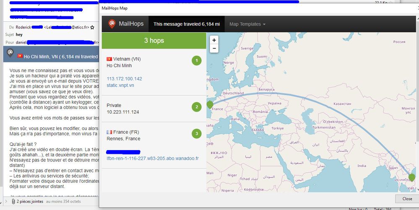419x210 pixels.
Task: Click green hop number 2 badge
Action: 196,107
